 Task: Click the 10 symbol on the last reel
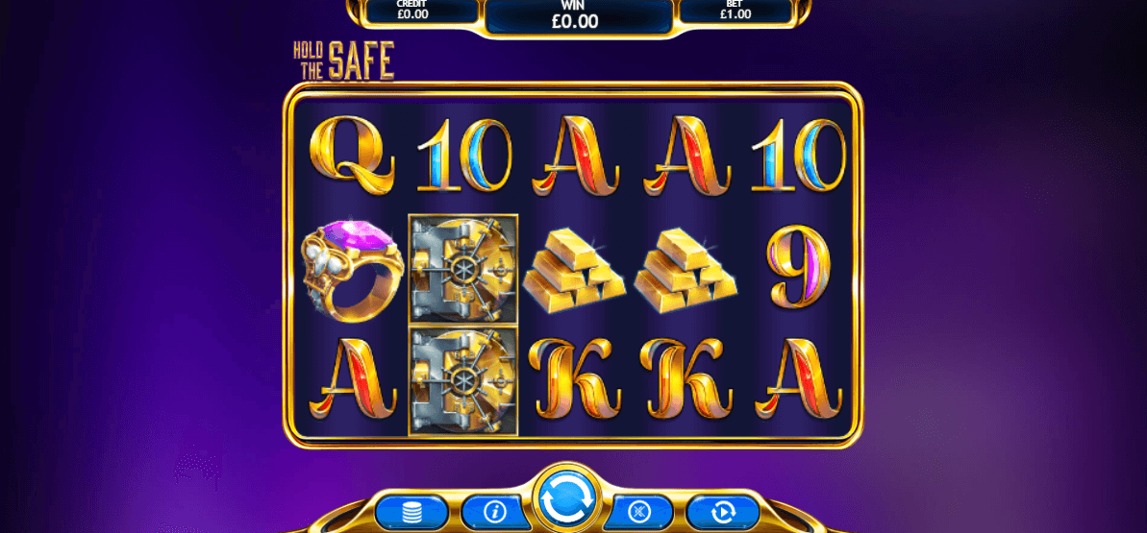click(798, 157)
